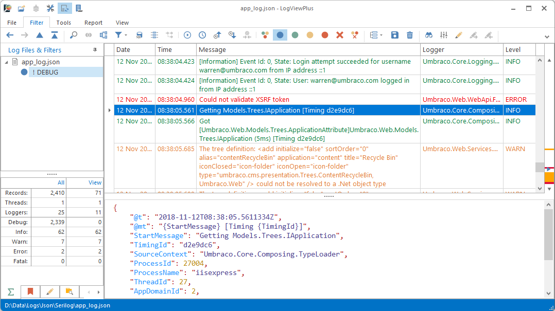Select the ! DEBUG filter node
This screenshot has width=555, height=311.
pyautogui.click(x=65, y=72)
